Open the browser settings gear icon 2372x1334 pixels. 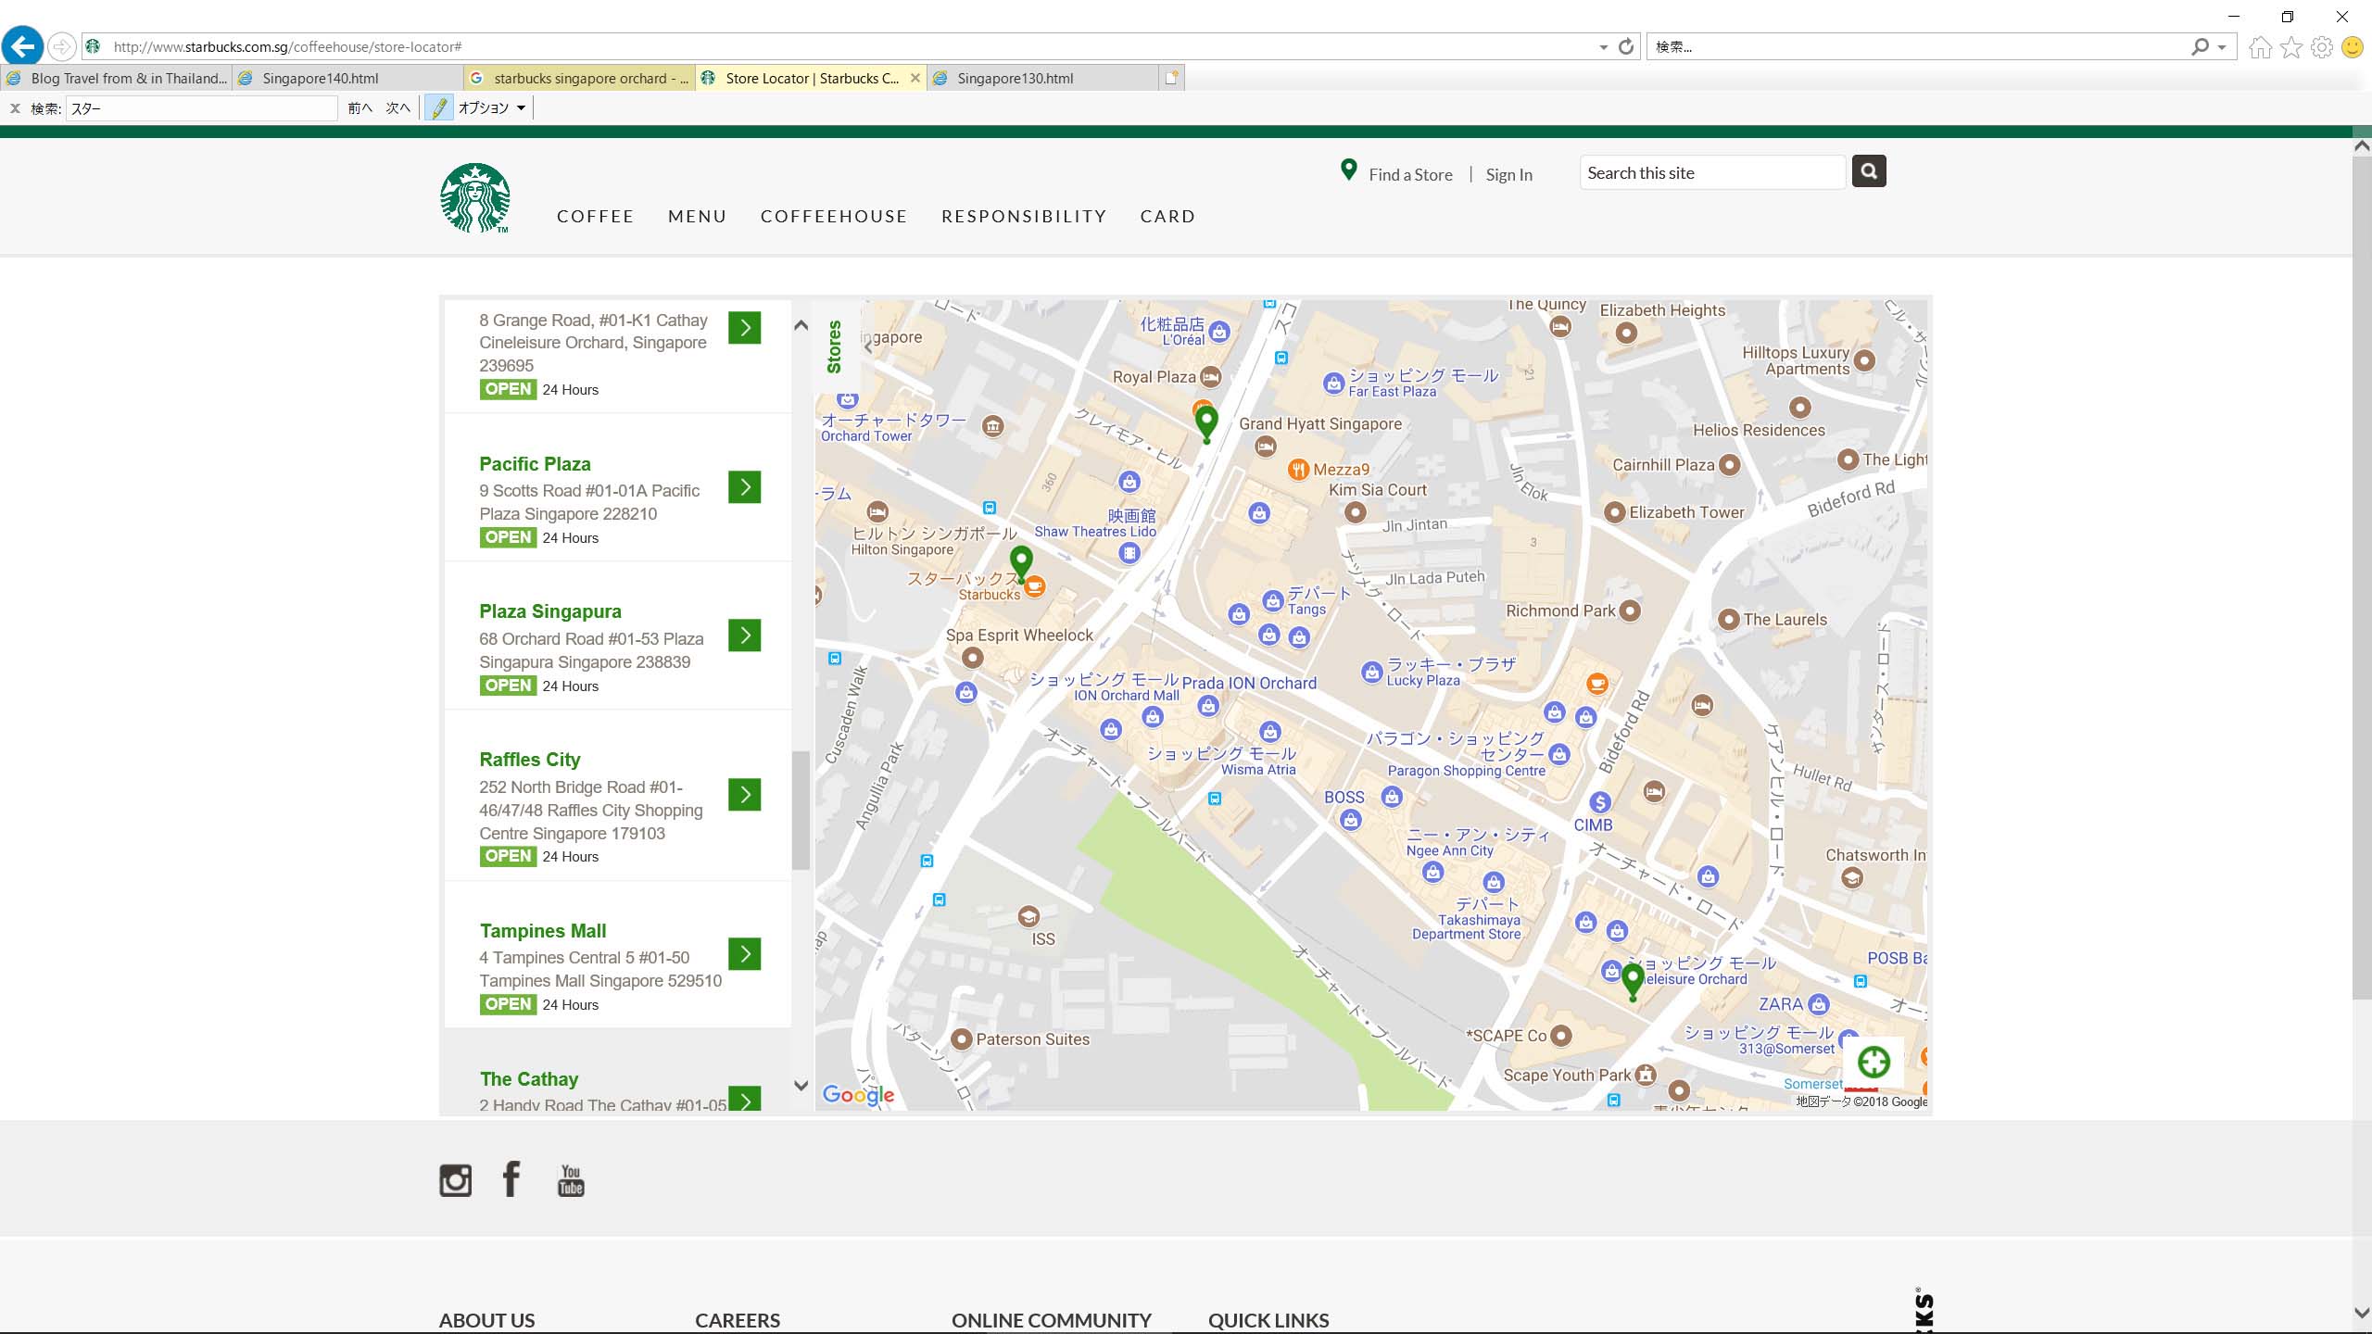2322,47
